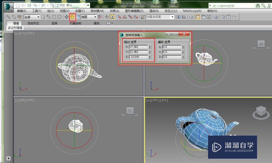Open the rectangular selection region tool
Screen dimensions: 272x163
(x=54, y=17)
